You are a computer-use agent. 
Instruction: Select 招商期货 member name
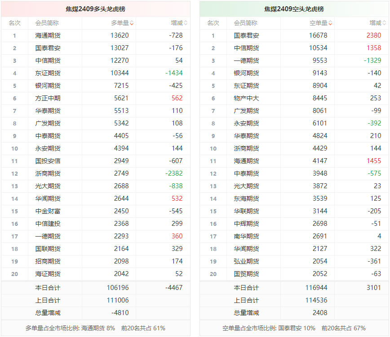coord(48,261)
